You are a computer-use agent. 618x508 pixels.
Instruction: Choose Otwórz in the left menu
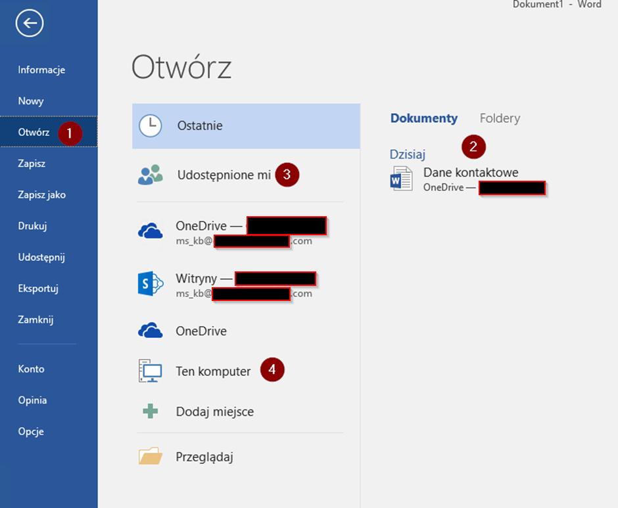(49, 132)
